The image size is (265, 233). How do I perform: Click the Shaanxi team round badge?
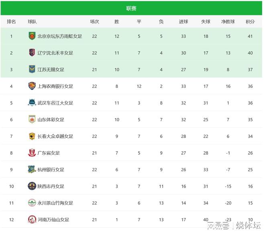tap(32, 186)
